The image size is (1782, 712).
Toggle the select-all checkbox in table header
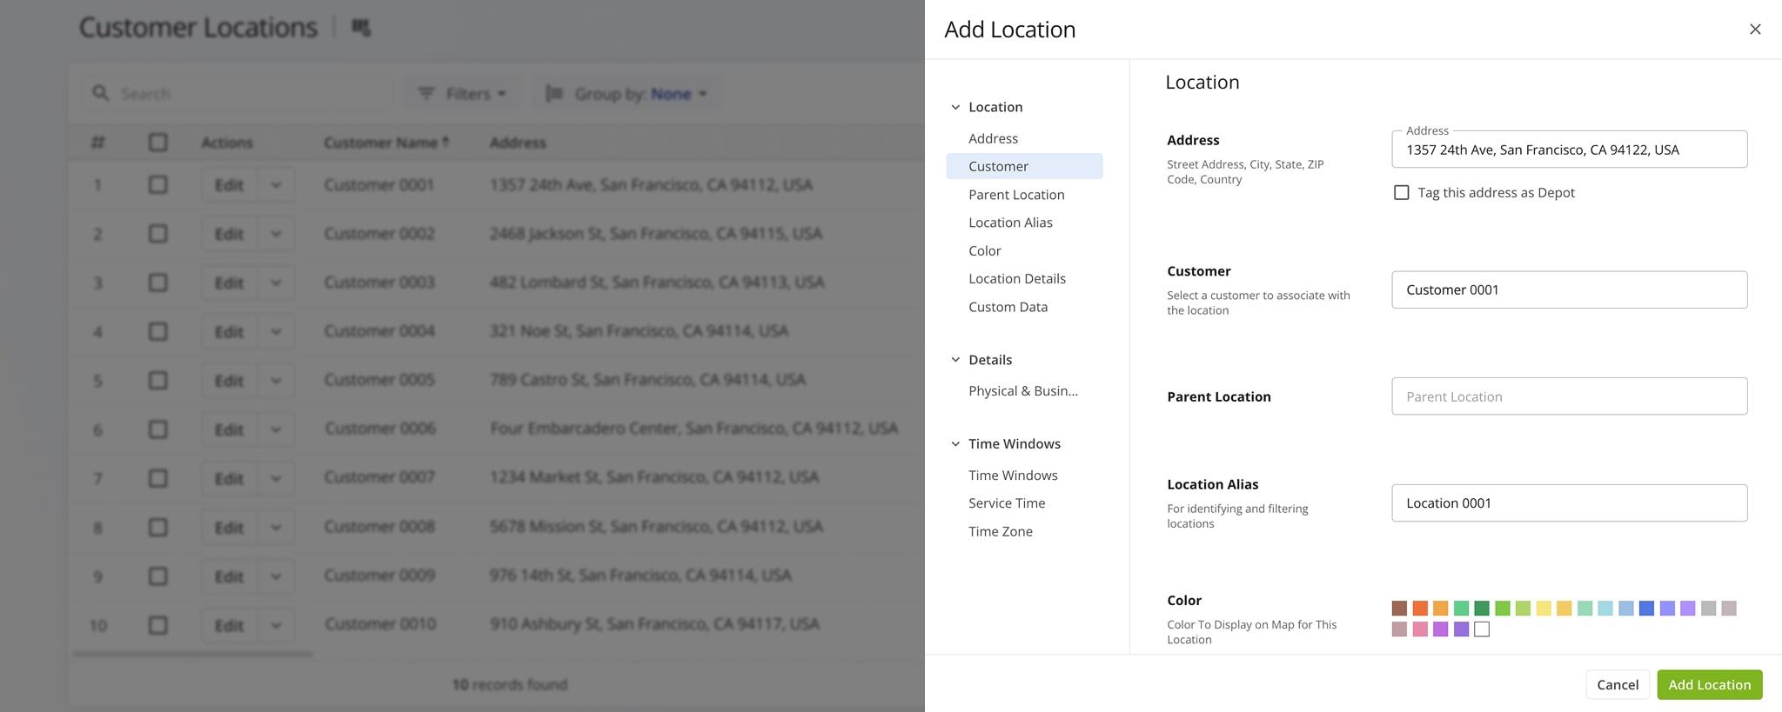click(x=157, y=142)
